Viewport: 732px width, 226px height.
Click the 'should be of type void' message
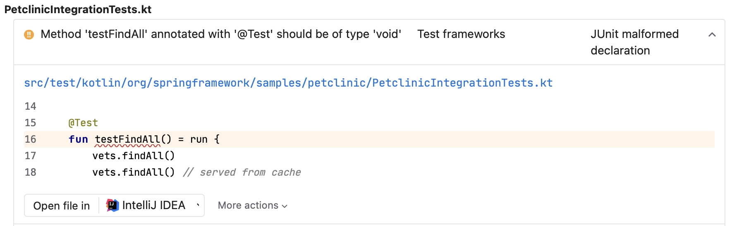(221, 34)
